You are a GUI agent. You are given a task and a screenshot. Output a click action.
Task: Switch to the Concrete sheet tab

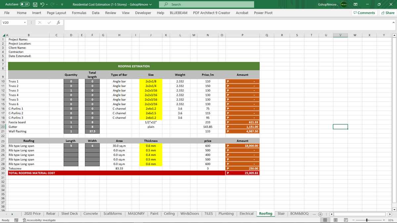(90, 214)
